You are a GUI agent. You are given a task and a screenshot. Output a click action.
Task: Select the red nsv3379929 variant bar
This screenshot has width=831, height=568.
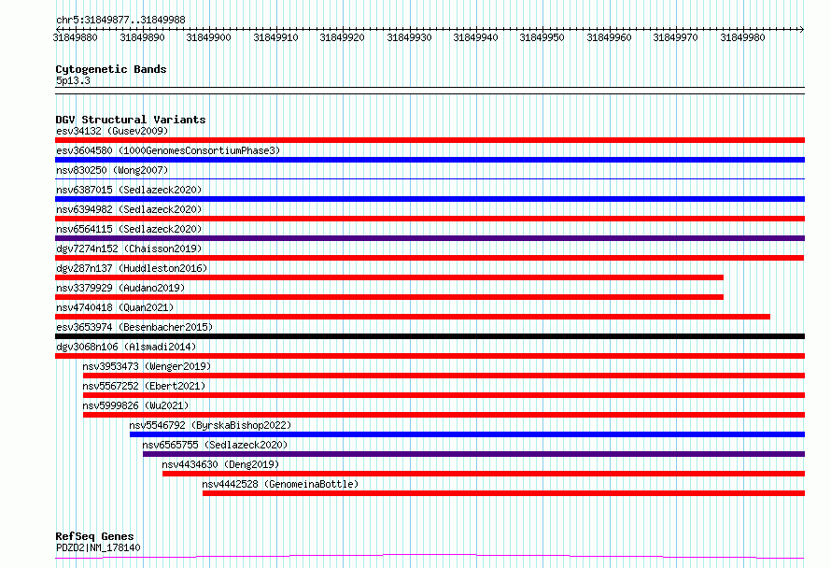pyautogui.click(x=389, y=297)
